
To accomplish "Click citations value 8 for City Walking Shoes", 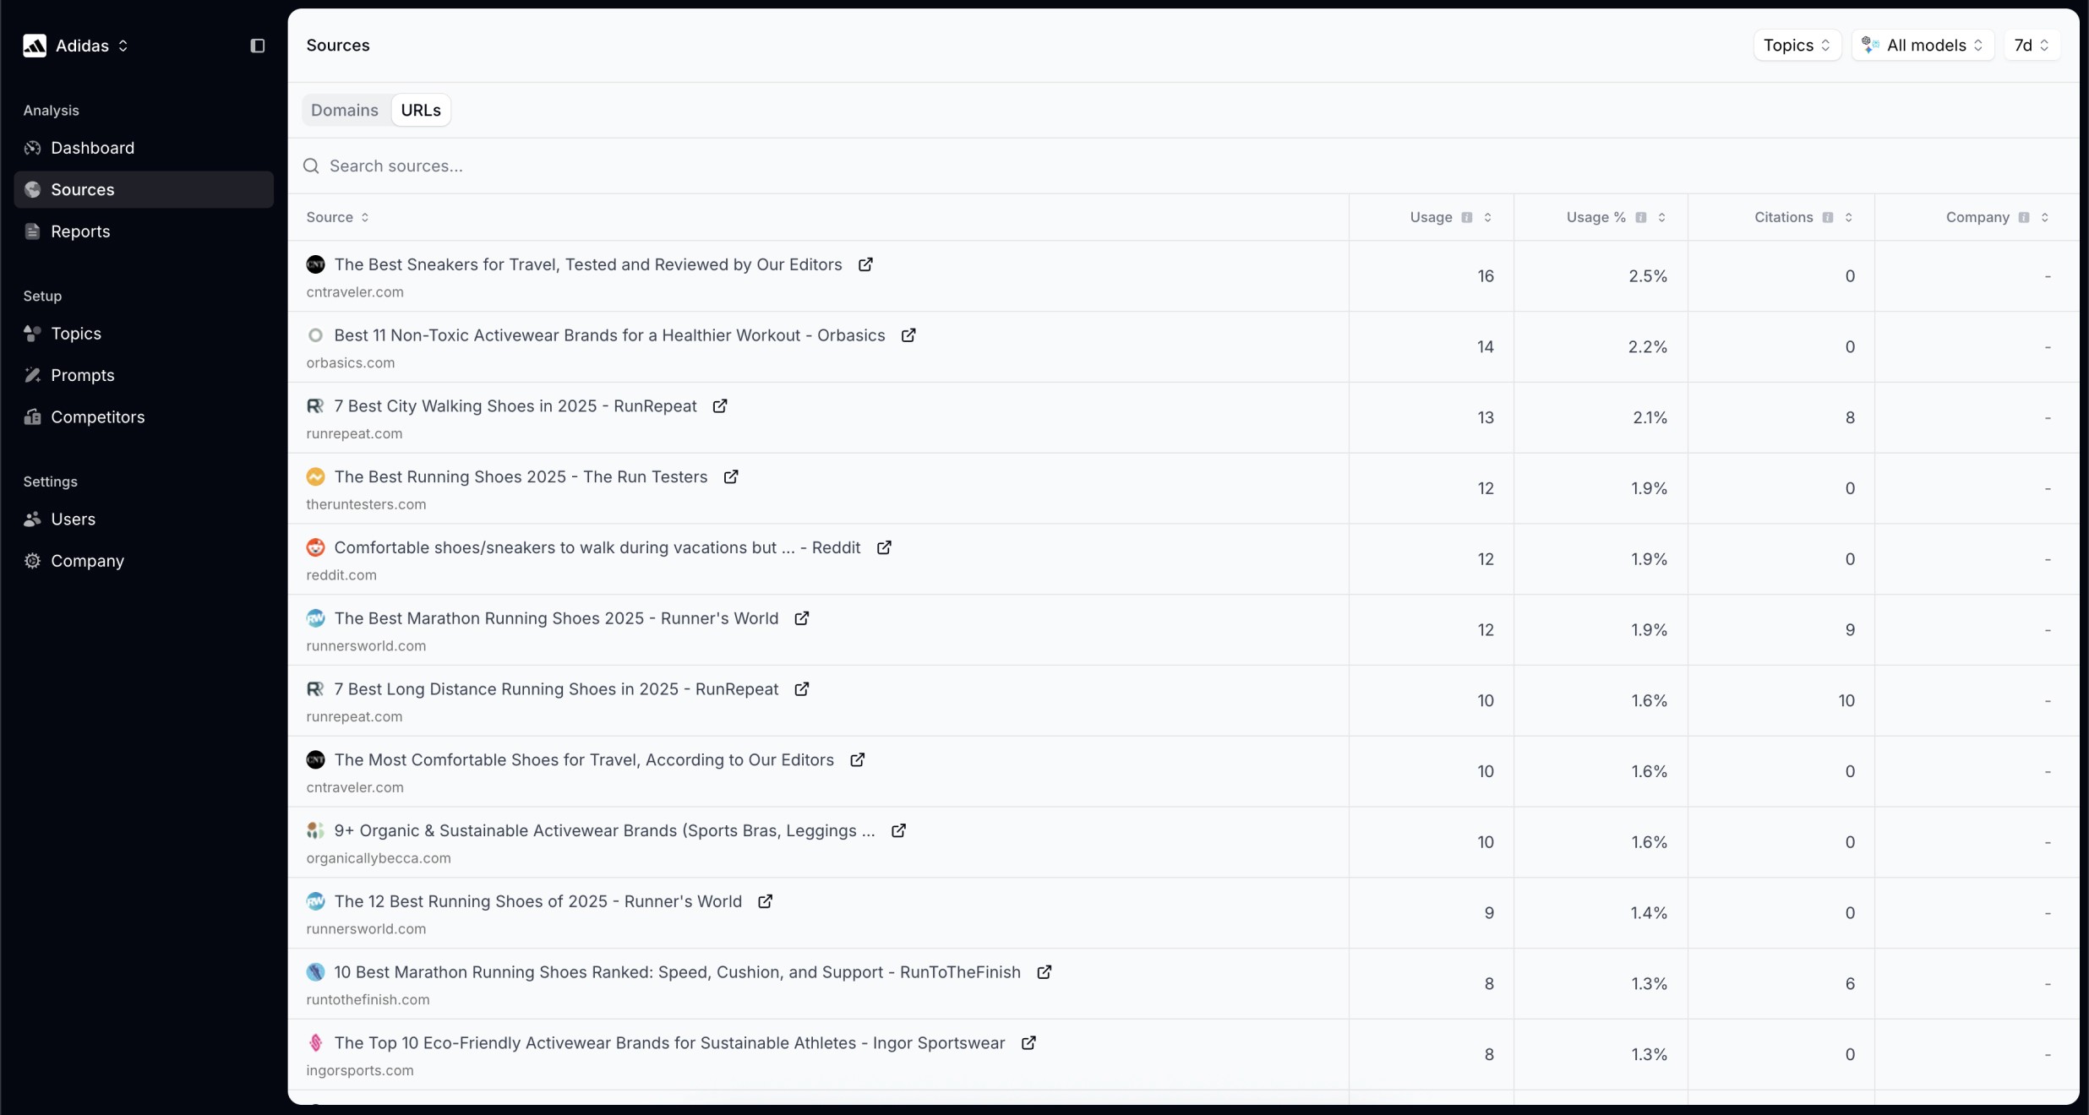I will pyautogui.click(x=1850, y=418).
